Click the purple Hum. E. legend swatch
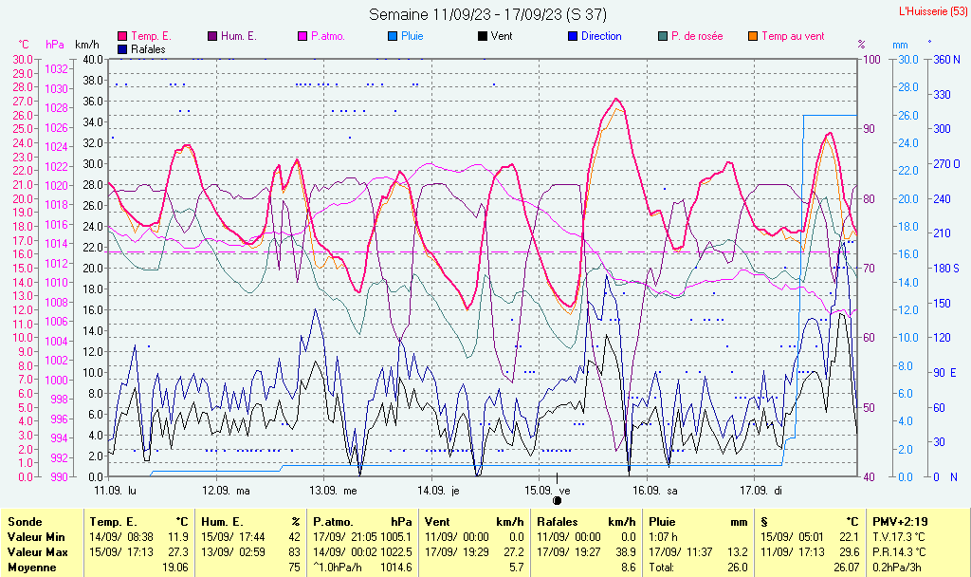Viewport: 971px width, 577px height. tap(212, 37)
